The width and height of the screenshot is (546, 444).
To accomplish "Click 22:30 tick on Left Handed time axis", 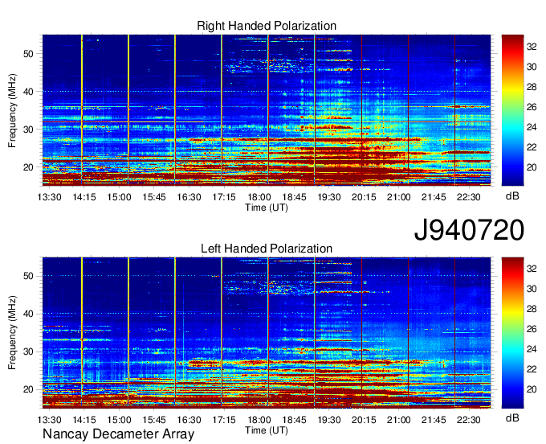I will (469, 420).
